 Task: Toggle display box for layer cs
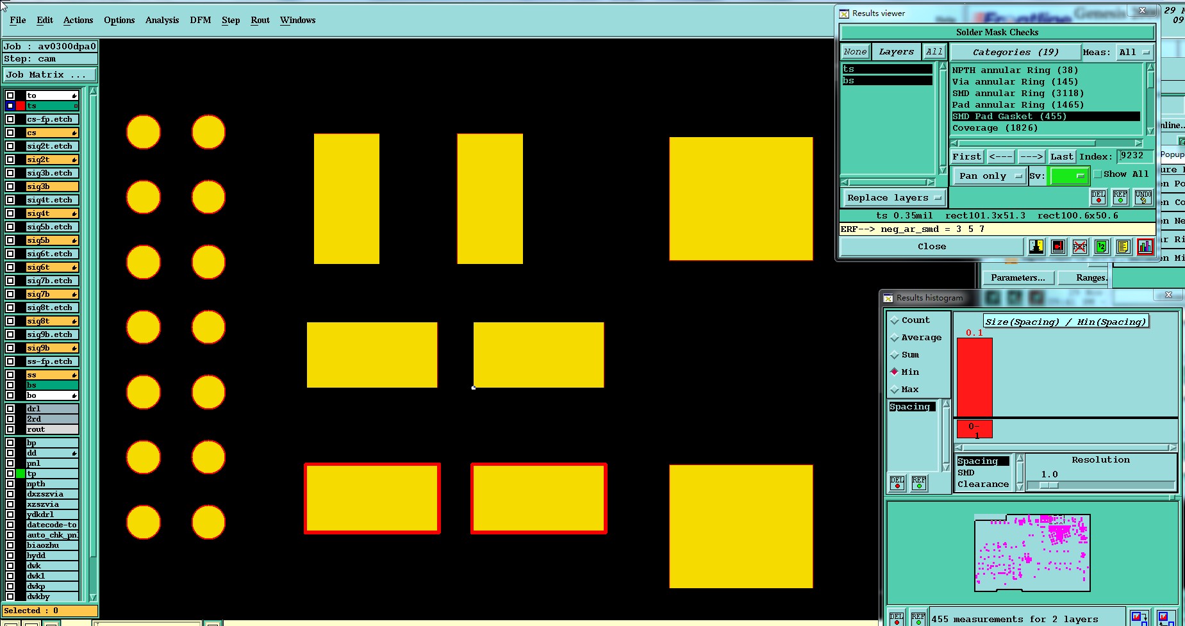(x=10, y=133)
